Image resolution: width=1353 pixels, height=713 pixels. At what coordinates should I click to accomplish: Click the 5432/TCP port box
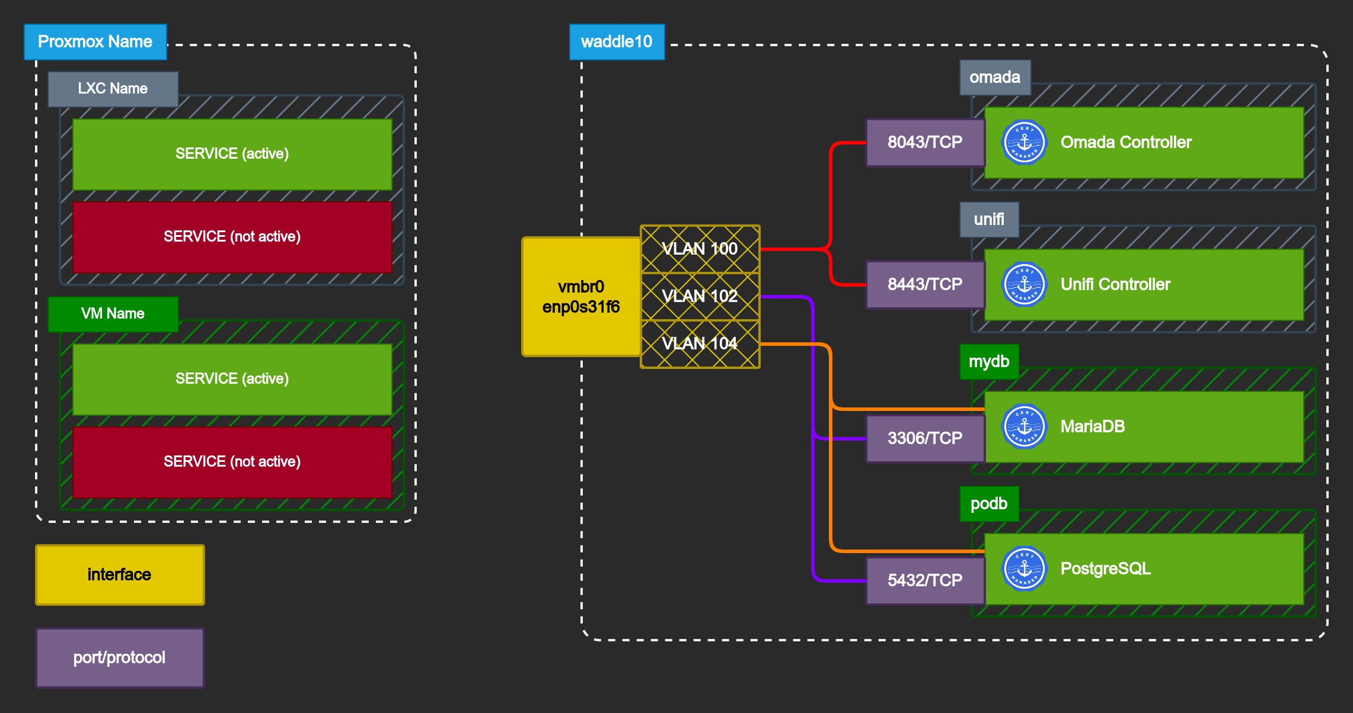925,580
